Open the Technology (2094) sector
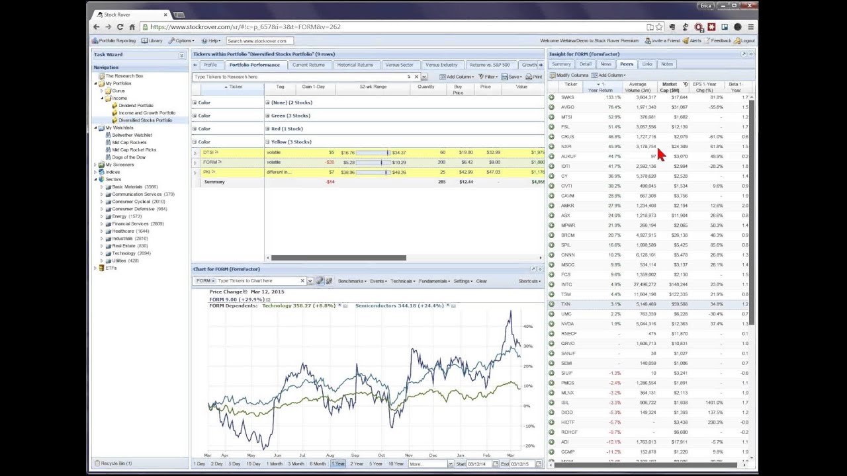 point(131,253)
